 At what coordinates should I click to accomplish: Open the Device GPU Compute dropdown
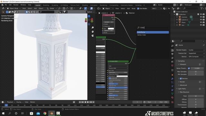[x=196, y=57]
